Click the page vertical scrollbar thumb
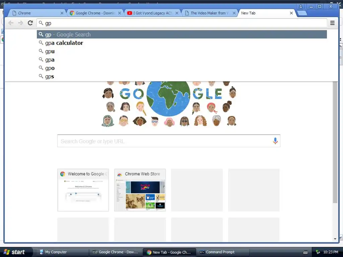 pyautogui.click(x=335, y=142)
